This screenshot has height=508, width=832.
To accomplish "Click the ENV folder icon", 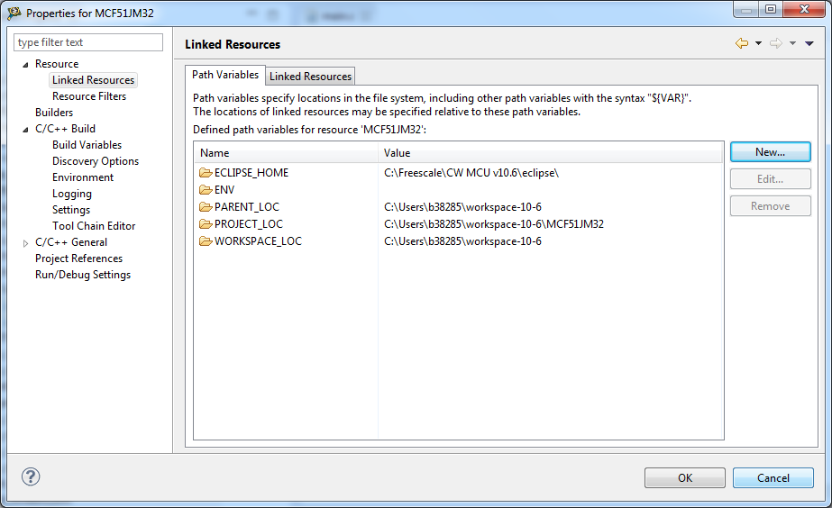I will 206,190.
